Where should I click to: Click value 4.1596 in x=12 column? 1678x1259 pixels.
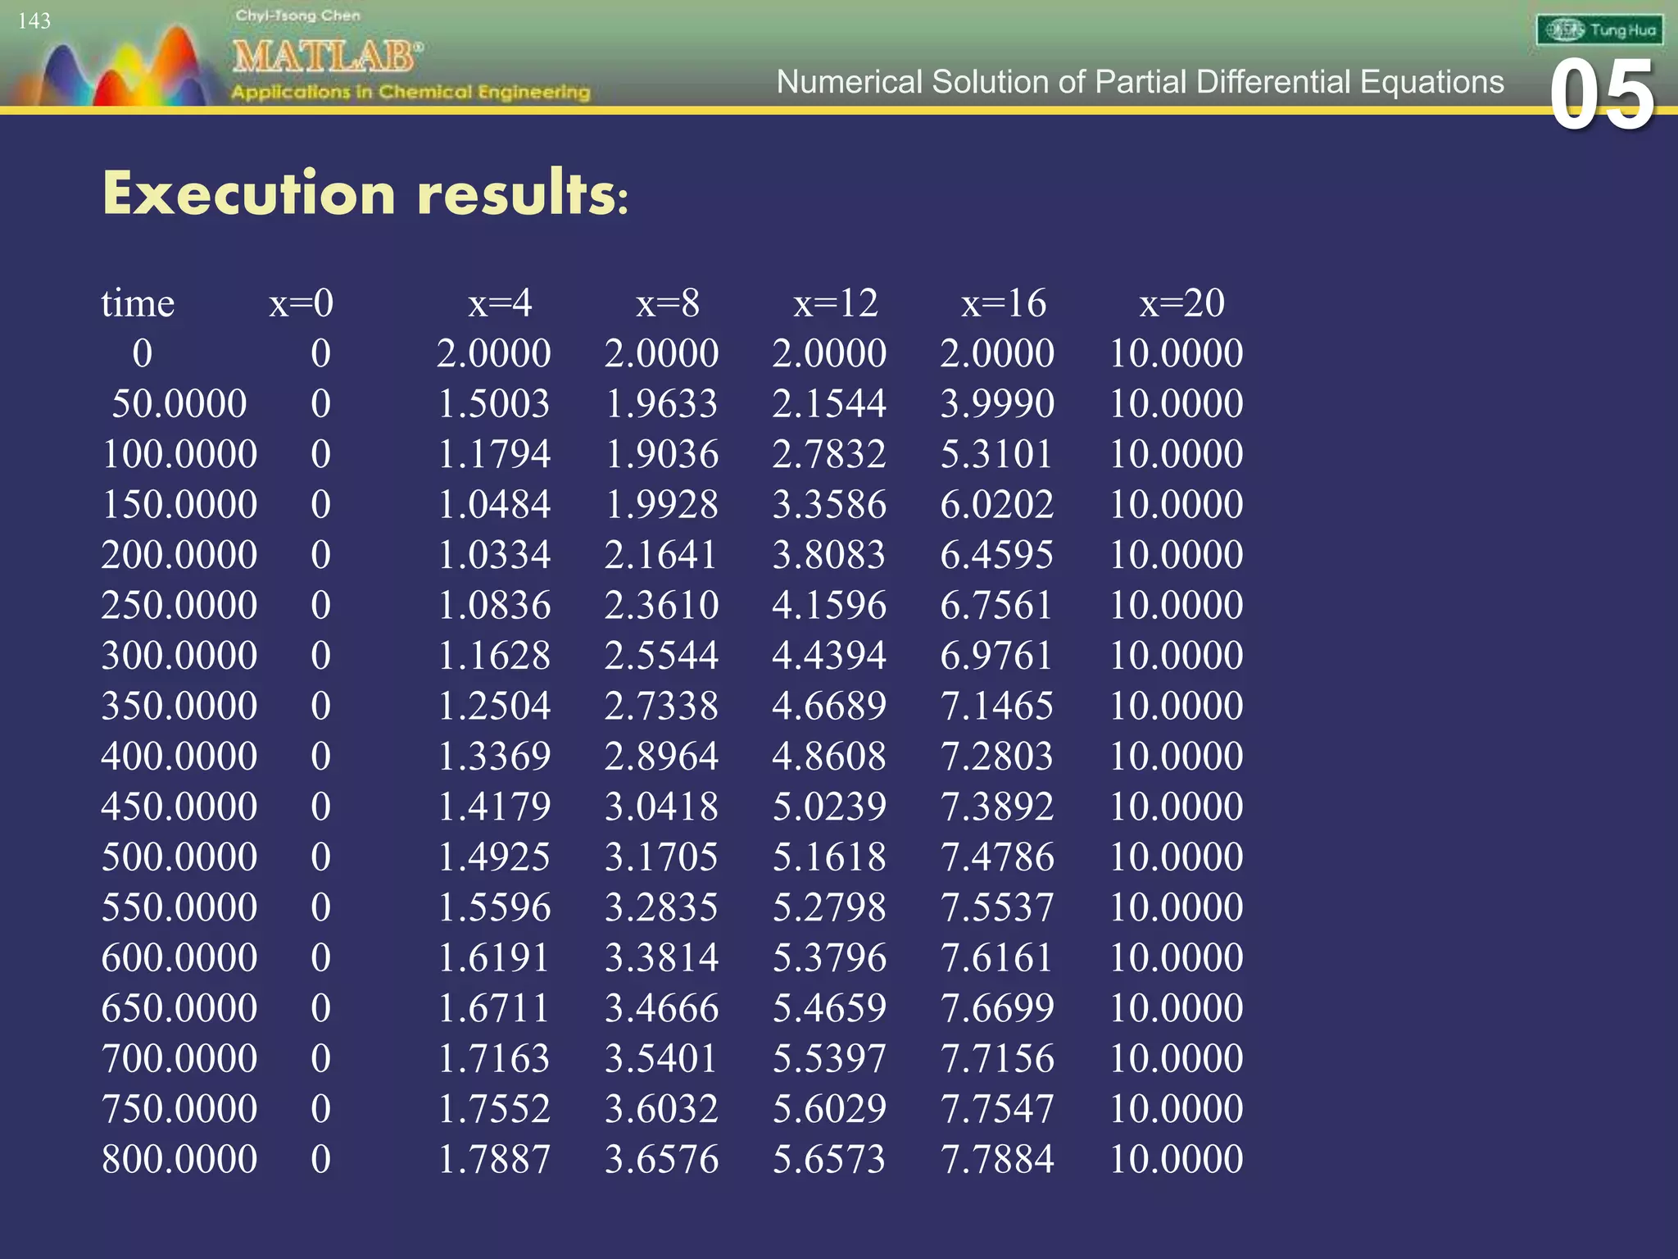[829, 605]
